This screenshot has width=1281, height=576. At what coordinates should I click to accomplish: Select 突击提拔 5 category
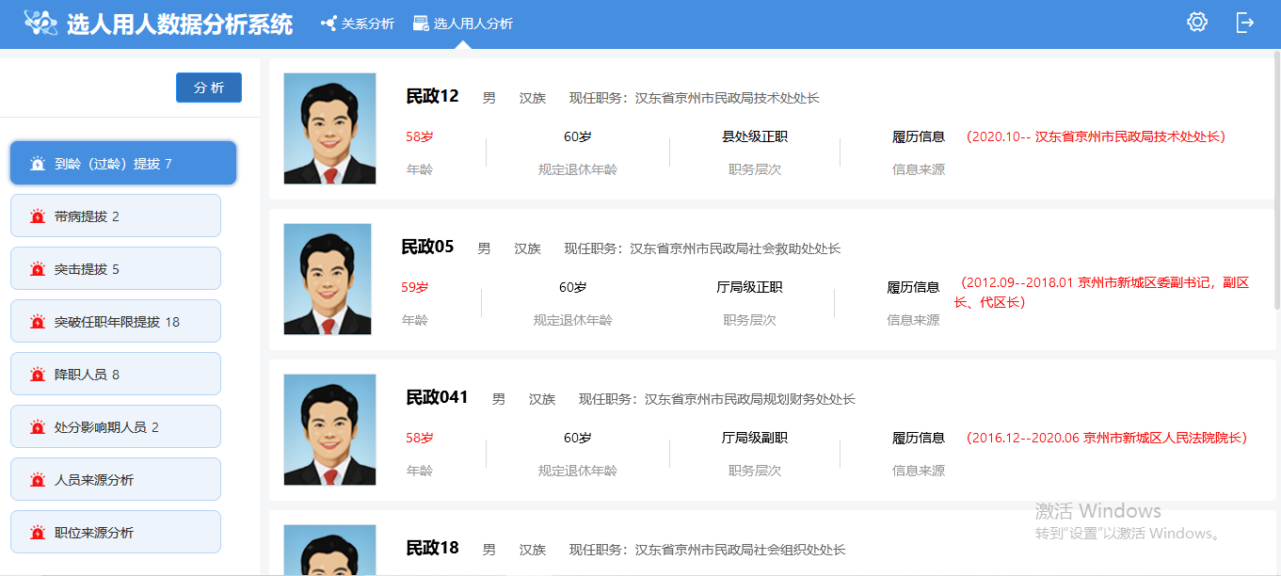coord(116,268)
